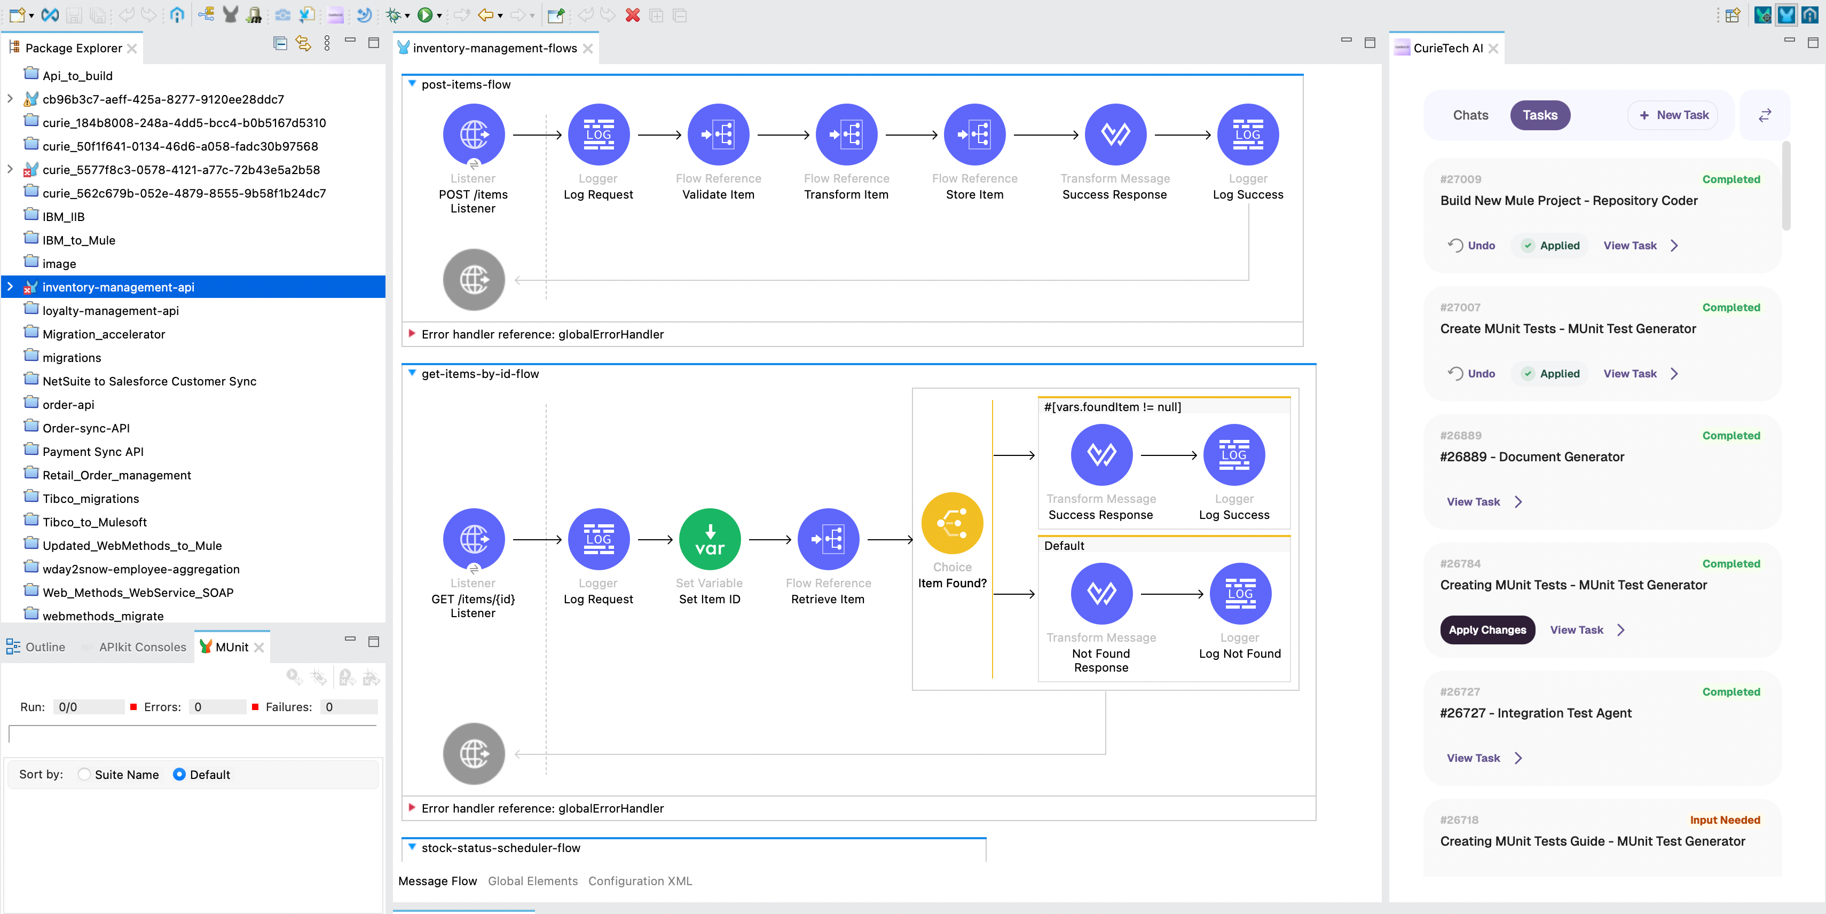
Task: Click the Choice Item Found? node icon
Action: pos(951,523)
